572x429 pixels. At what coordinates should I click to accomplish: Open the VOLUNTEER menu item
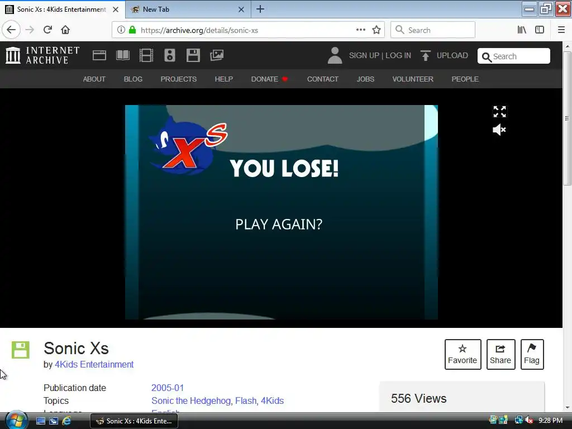413,79
